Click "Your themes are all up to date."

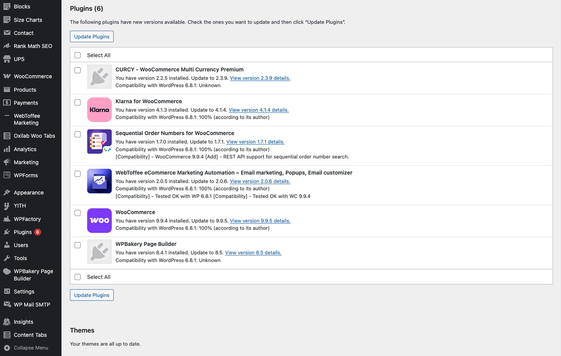coord(105,344)
